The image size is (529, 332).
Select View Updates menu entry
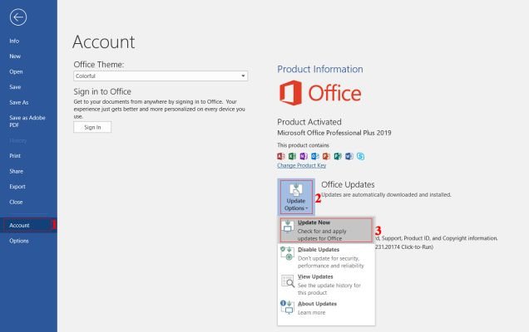click(x=326, y=285)
